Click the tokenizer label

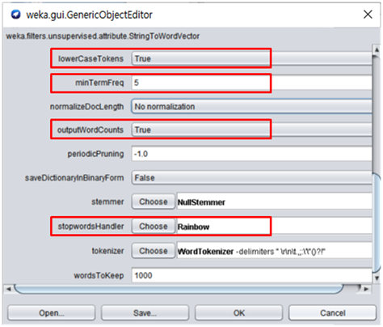(x=107, y=251)
